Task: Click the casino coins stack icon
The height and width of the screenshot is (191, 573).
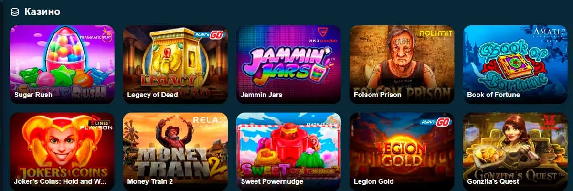Action: pos(15,11)
